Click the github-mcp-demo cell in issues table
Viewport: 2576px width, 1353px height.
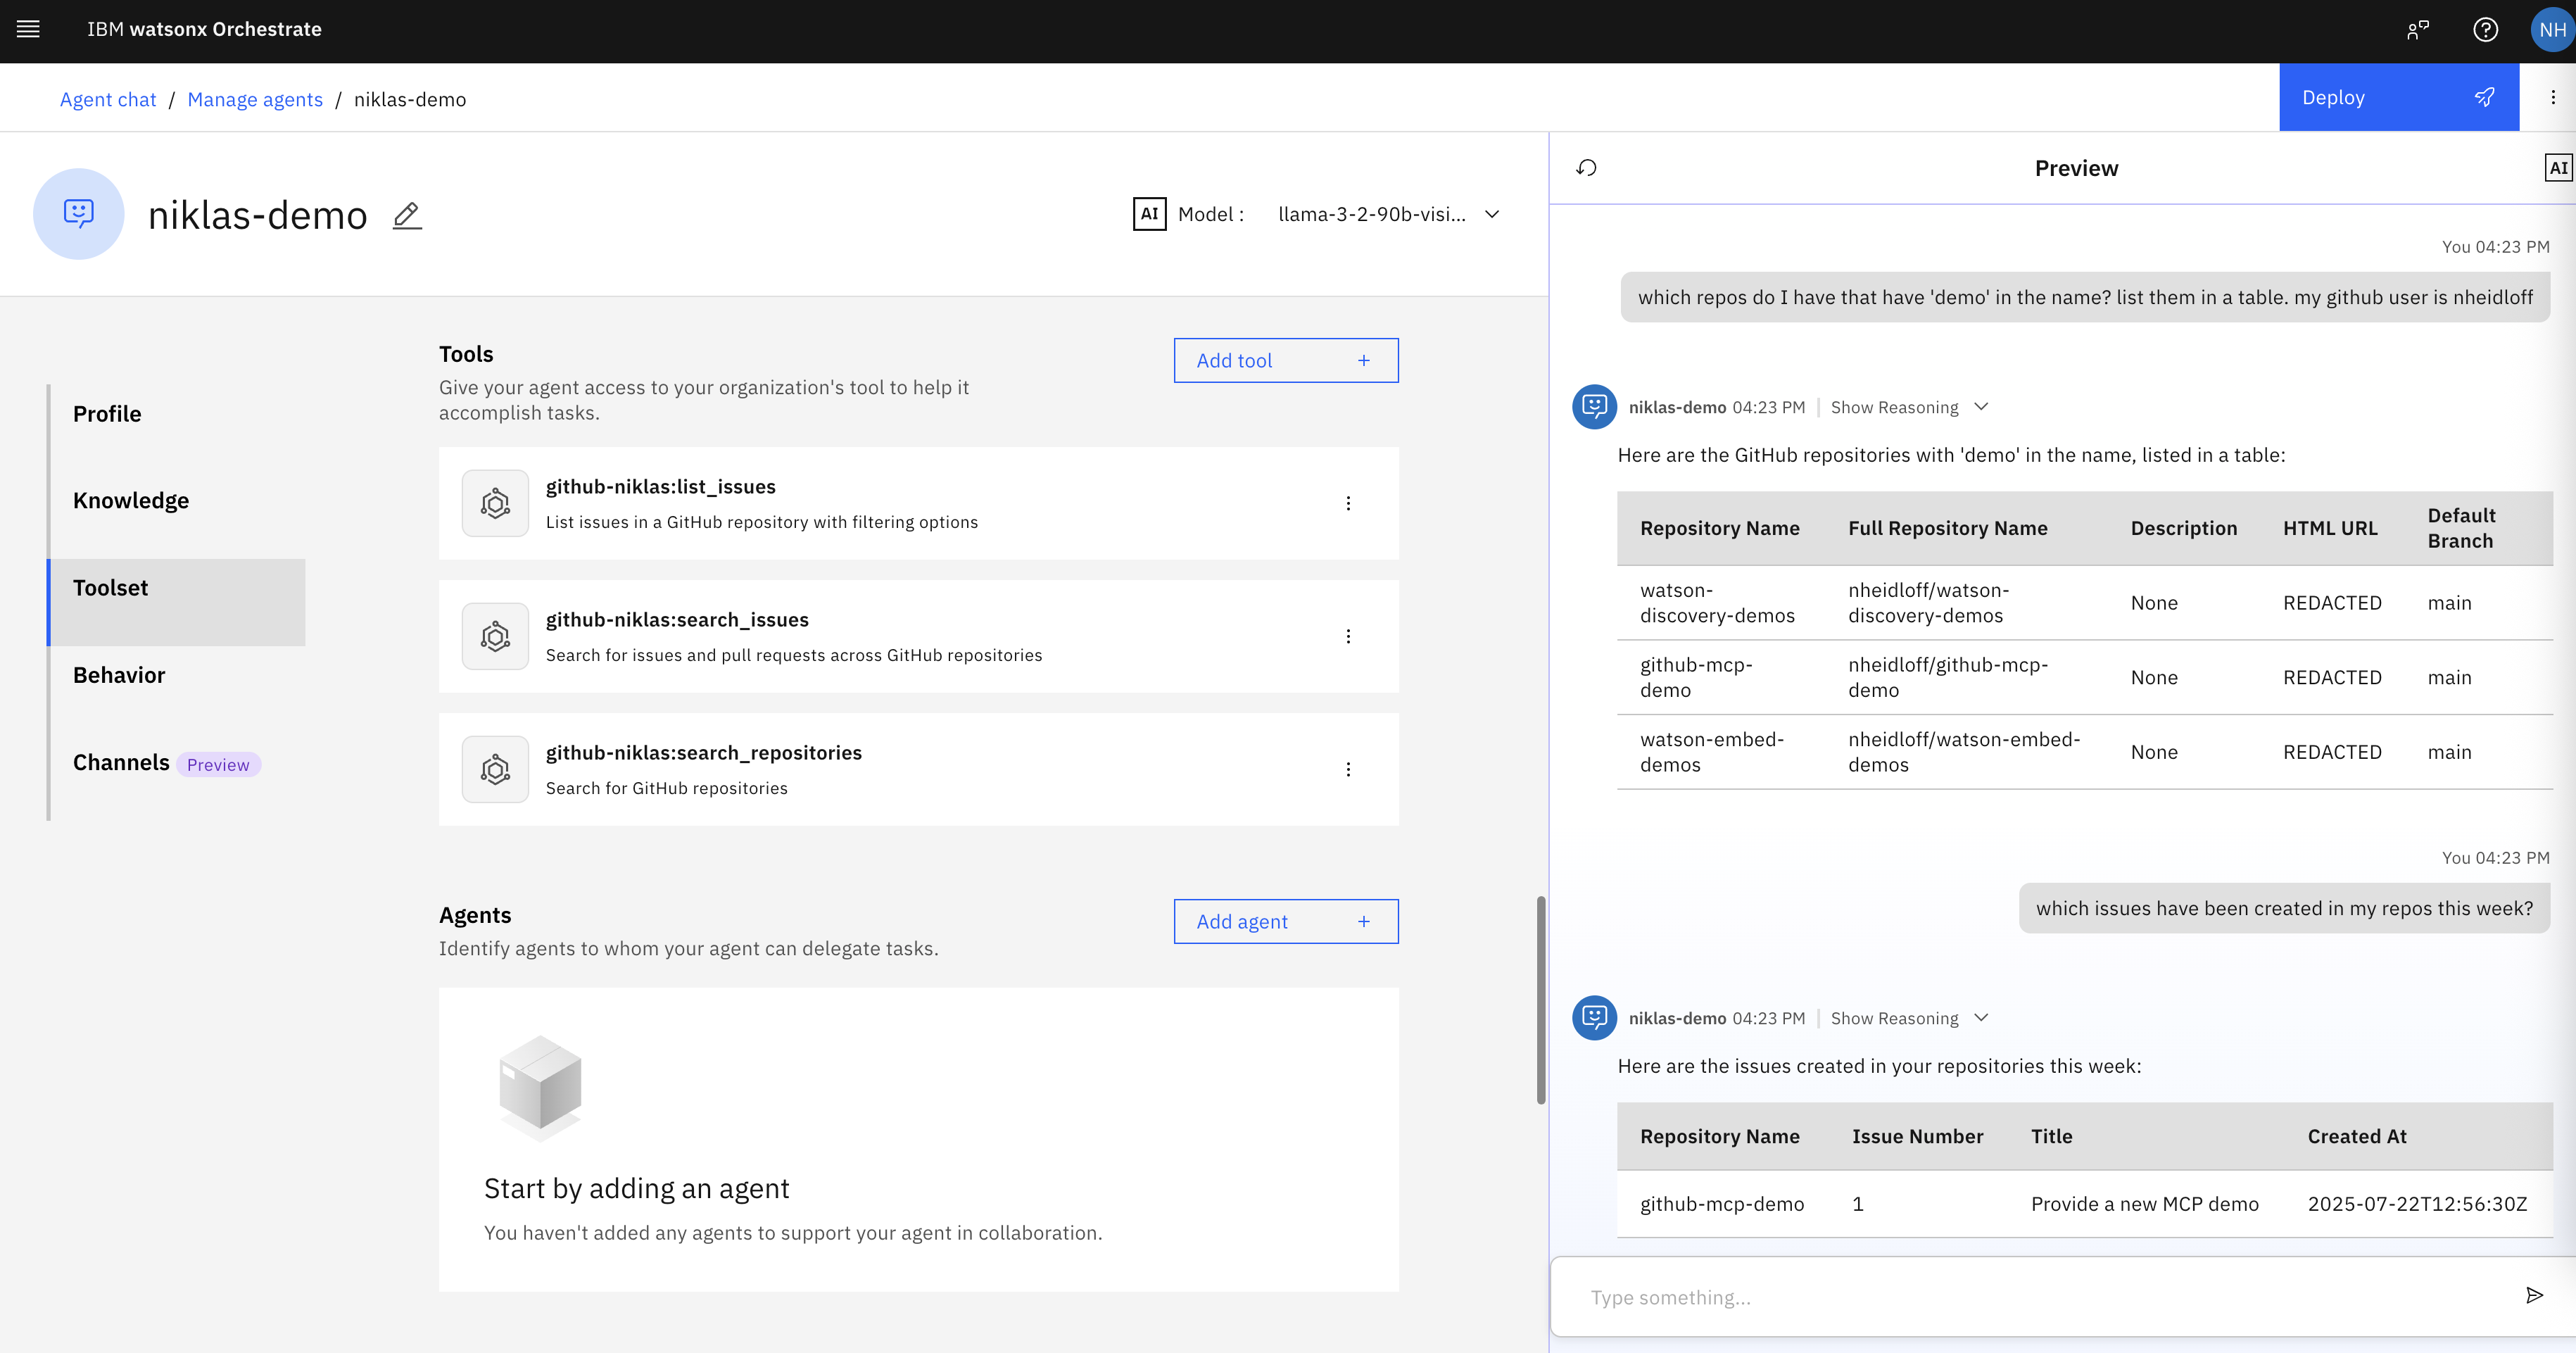(x=1722, y=1204)
